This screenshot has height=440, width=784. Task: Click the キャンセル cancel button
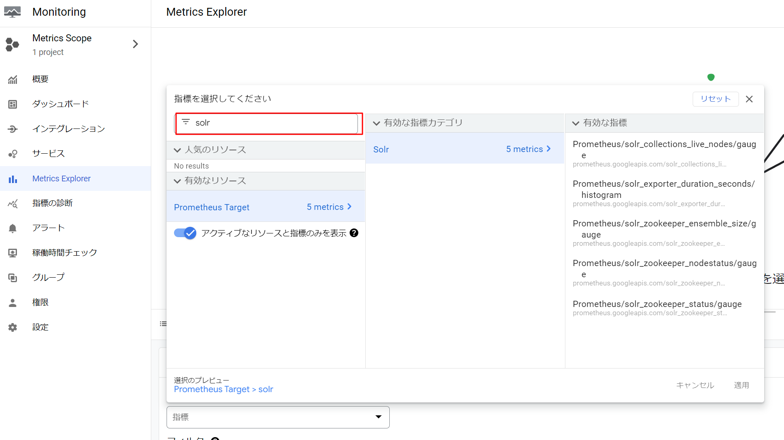[695, 385]
